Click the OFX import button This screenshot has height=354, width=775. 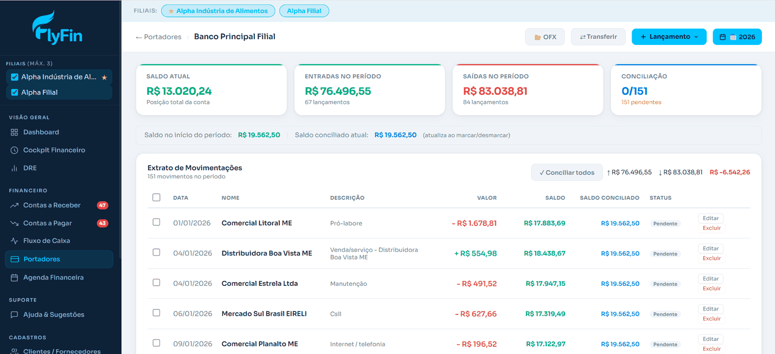545,37
